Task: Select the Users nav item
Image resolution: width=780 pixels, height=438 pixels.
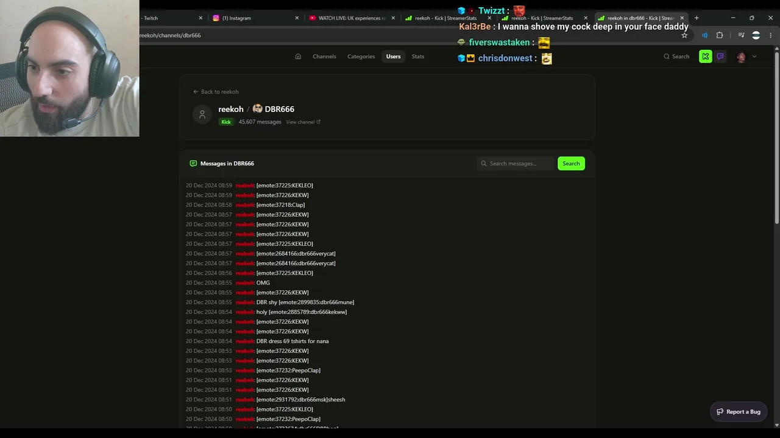Action: click(x=393, y=57)
